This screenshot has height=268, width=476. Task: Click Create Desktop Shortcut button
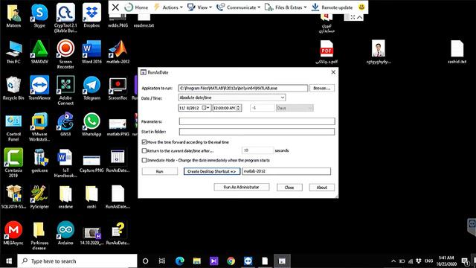point(212,171)
